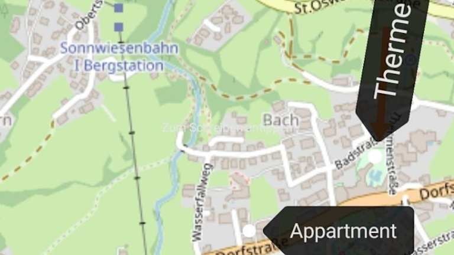Click the Sonnwiesenbahn I Bergstation label
The width and height of the screenshot is (454, 255).
[119, 57]
